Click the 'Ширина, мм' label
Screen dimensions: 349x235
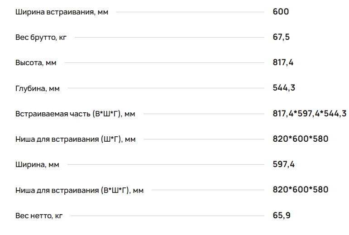(x=37, y=165)
